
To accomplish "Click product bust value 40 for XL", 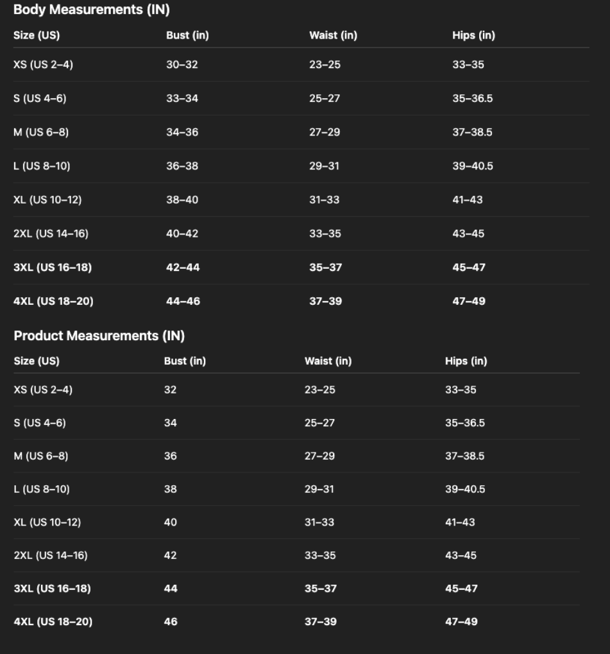I will (x=171, y=522).
